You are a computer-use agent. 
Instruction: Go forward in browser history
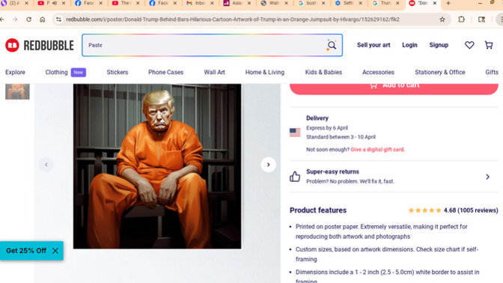pos(15,19)
